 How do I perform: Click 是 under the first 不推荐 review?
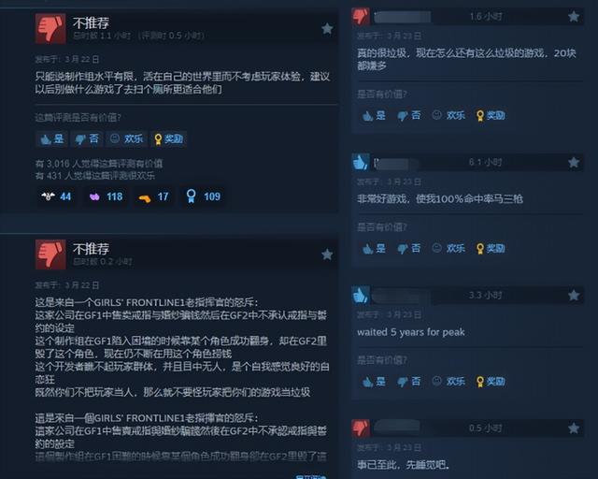pos(52,138)
